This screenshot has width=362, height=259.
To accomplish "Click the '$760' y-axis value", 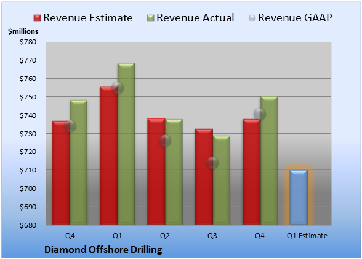I will (x=28, y=79).
